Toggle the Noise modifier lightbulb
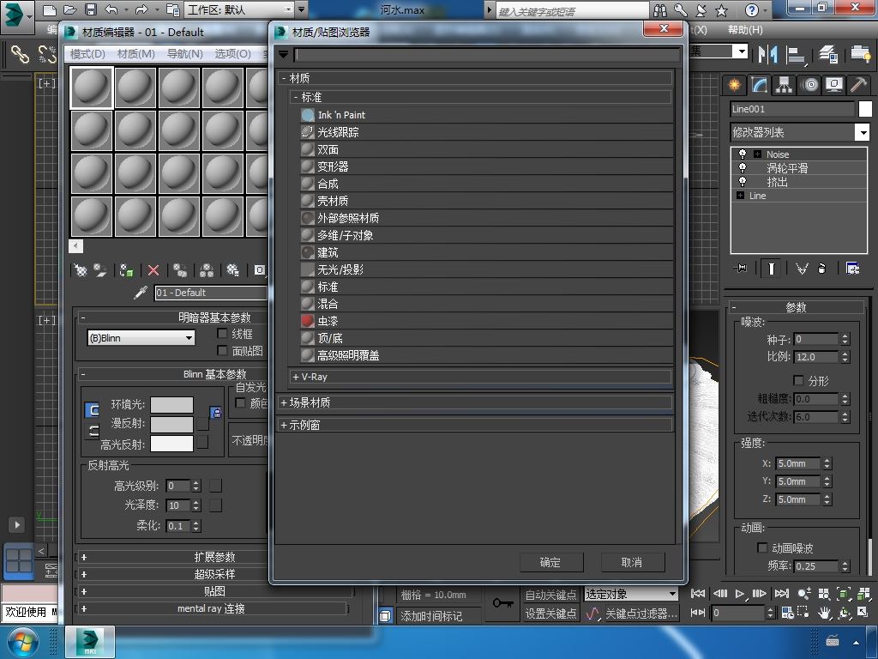The width and height of the screenshot is (878, 659). pyautogui.click(x=743, y=154)
